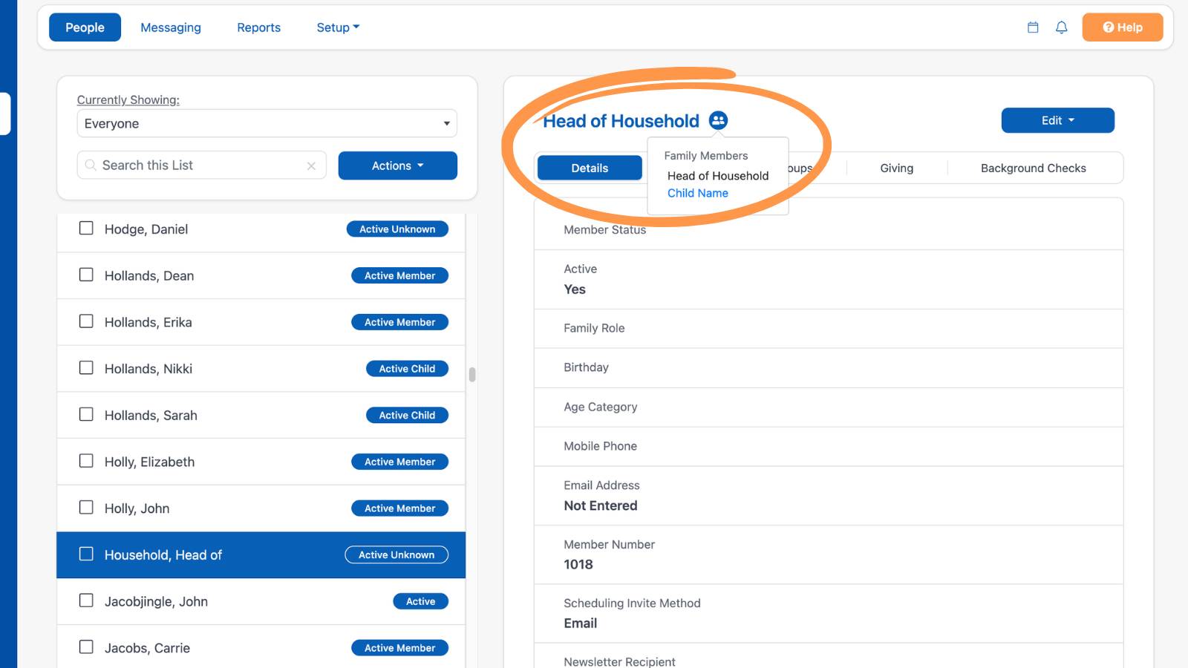Open the Actions dropdown button

coord(398,166)
